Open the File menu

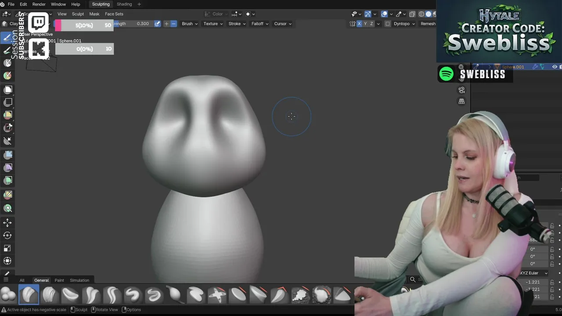coord(11,4)
